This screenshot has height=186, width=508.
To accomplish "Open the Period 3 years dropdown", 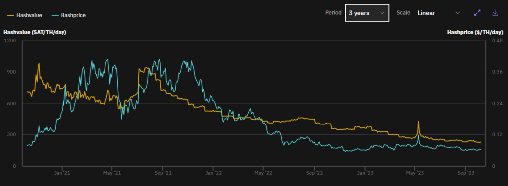I will [x=367, y=13].
